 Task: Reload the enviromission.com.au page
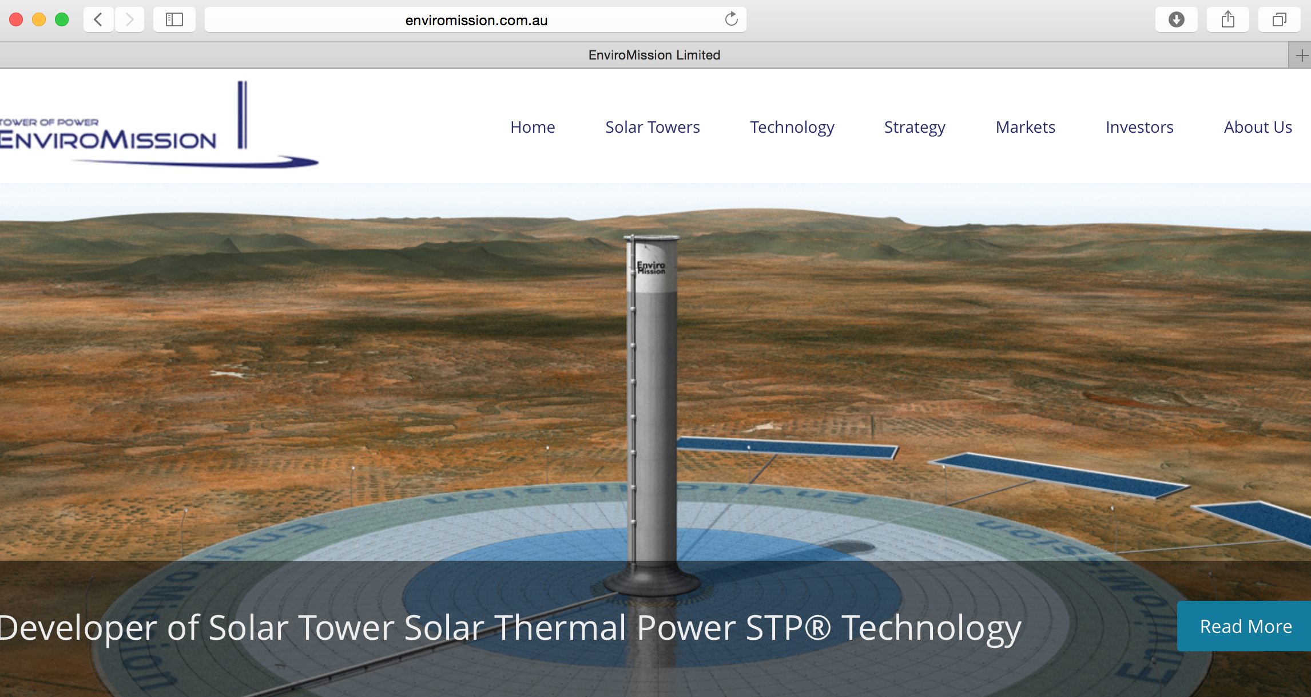click(x=731, y=19)
